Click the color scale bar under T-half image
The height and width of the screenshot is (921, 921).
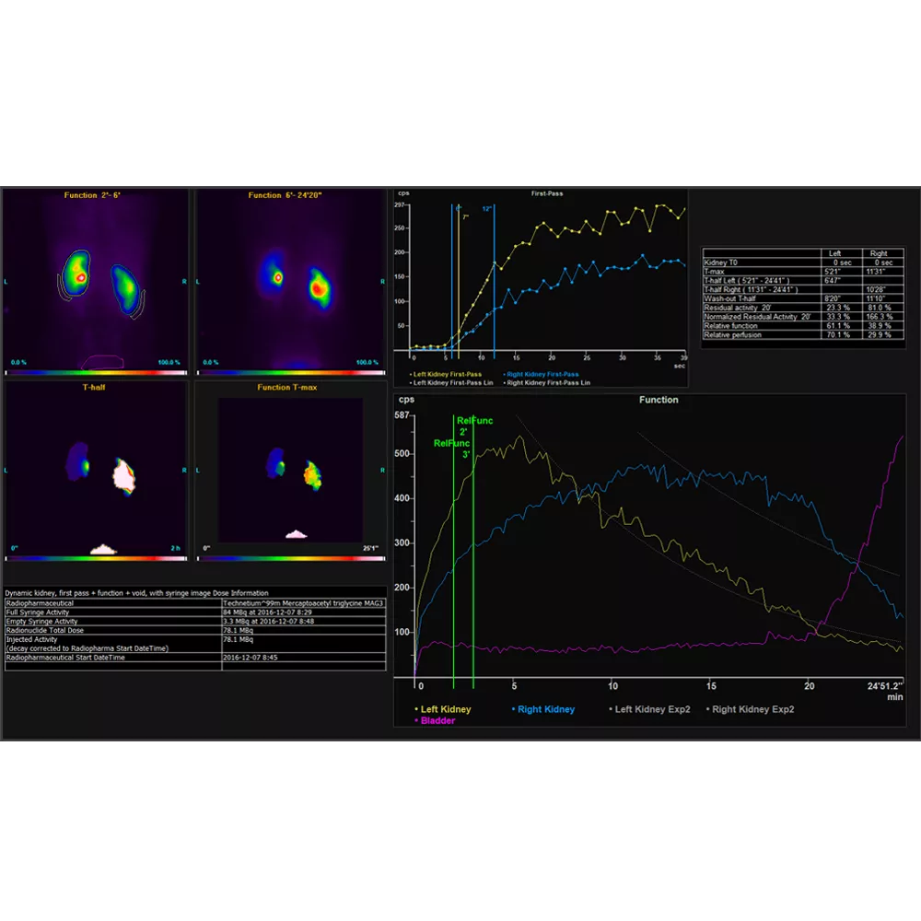(96, 559)
